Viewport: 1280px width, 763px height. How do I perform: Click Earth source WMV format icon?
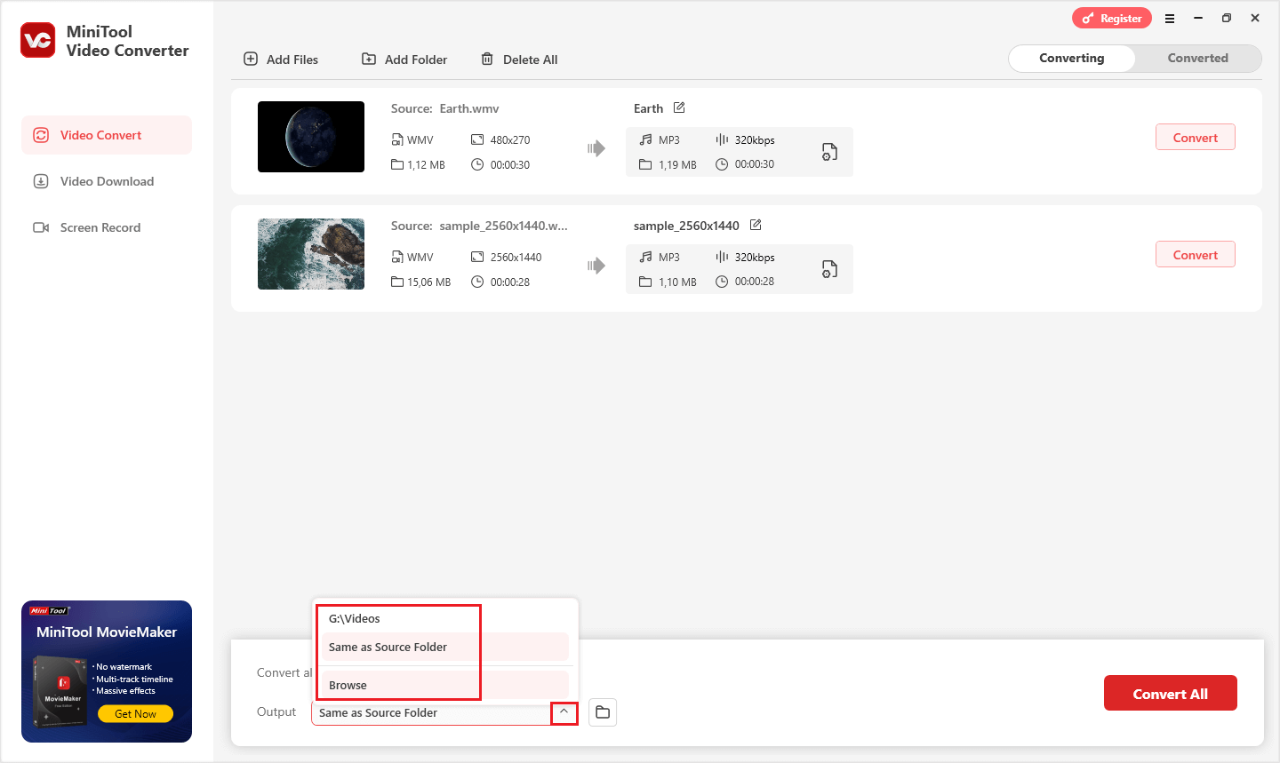pos(397,139)
